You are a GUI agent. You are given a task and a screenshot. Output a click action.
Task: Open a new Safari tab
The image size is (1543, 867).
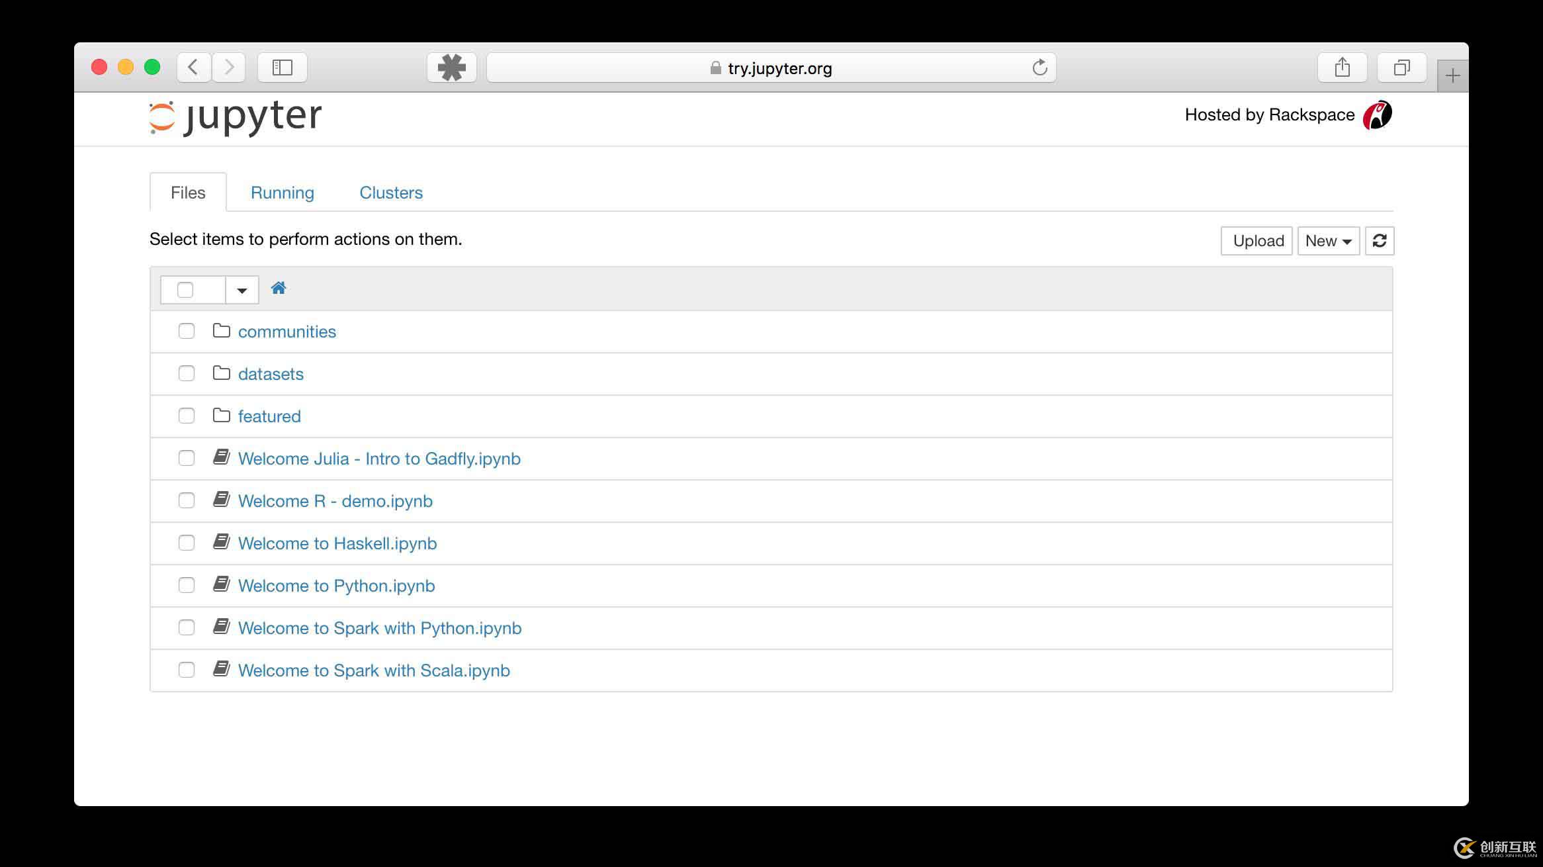click(x=1452, y=75)
